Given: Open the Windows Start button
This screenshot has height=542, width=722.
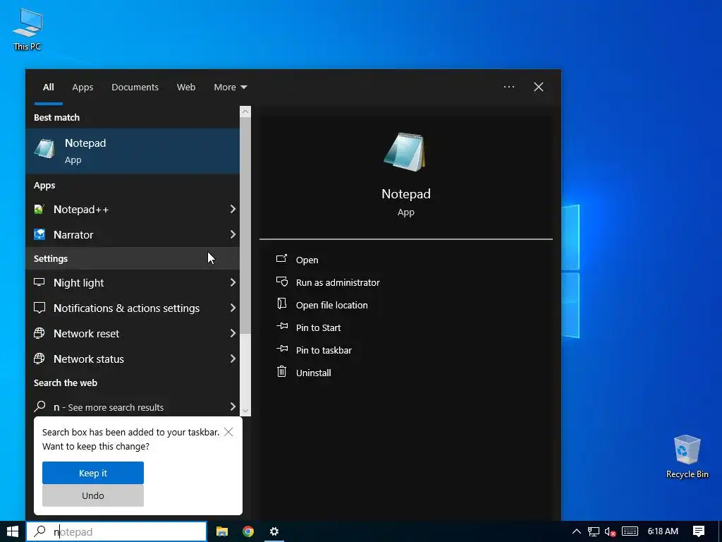Looking at the screenshot, I should 13,531.
